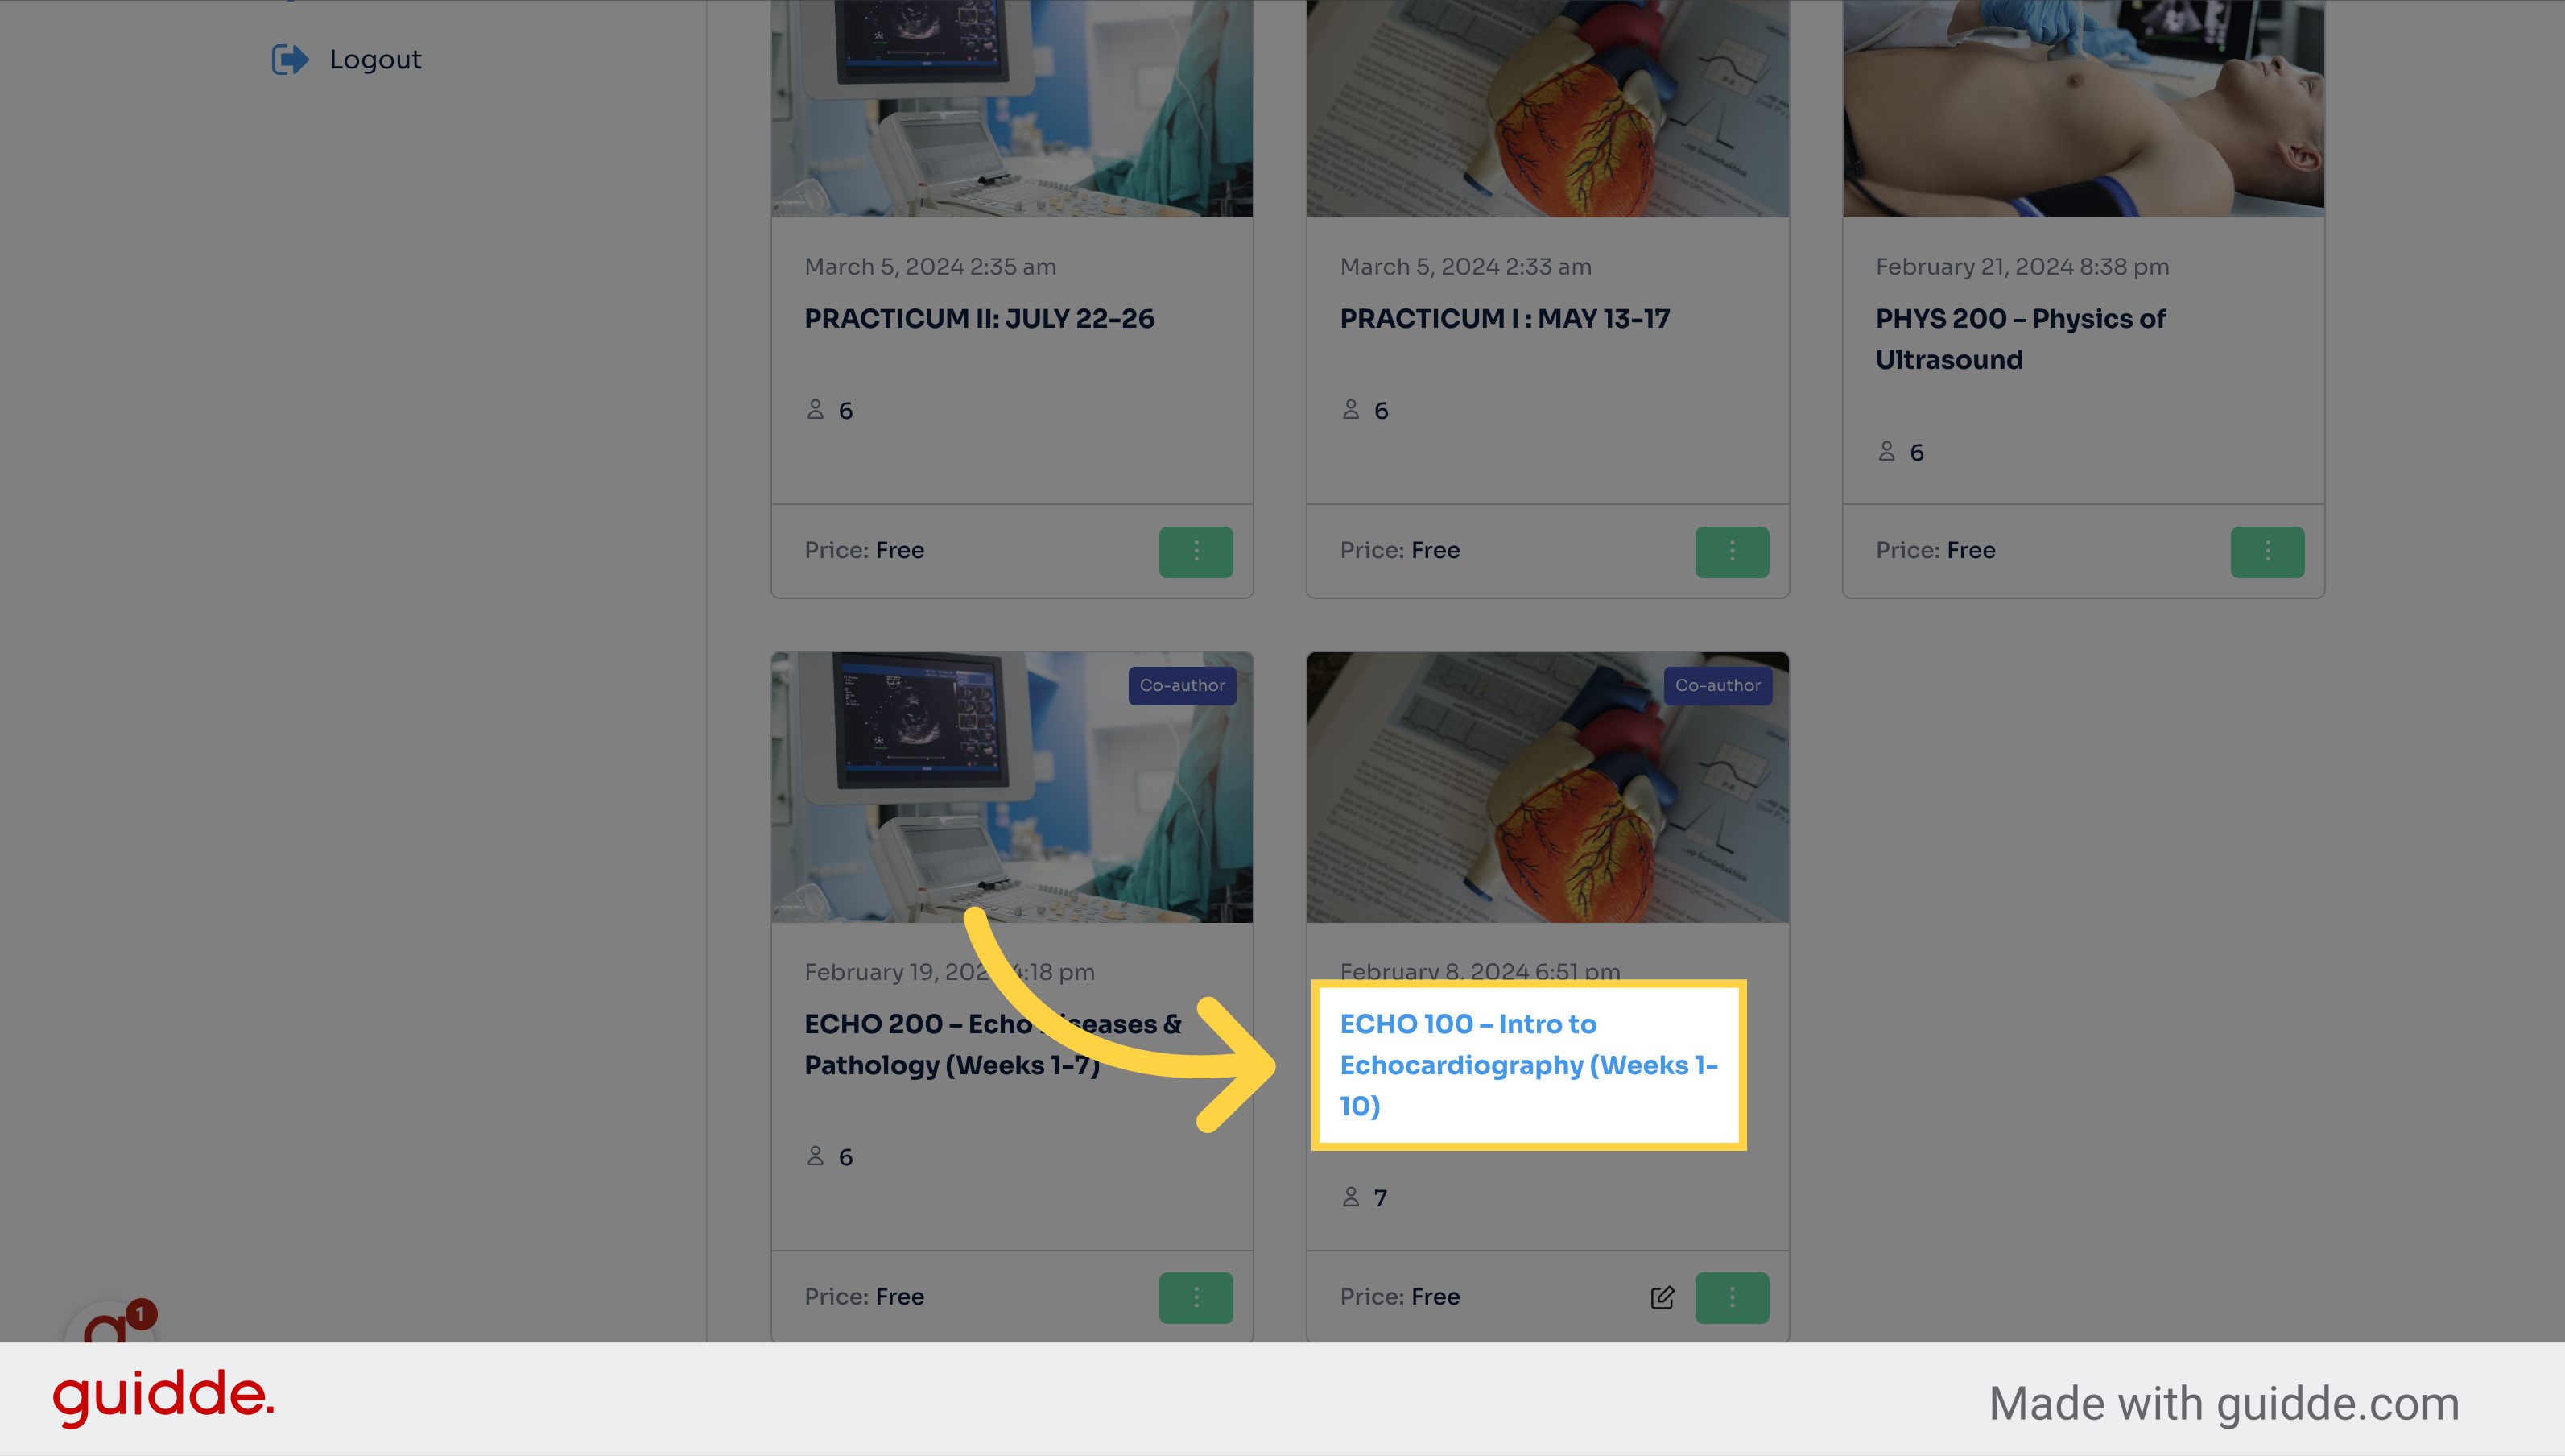The width and height of the screenshot is (2565, 1456).
Task: Click the three-dot menu on PRACTICUM II card
Action: [1196, 550]
